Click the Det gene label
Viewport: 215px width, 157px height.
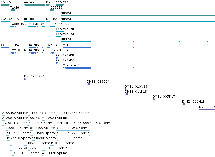pyautogui.click(x=49, y=2)
